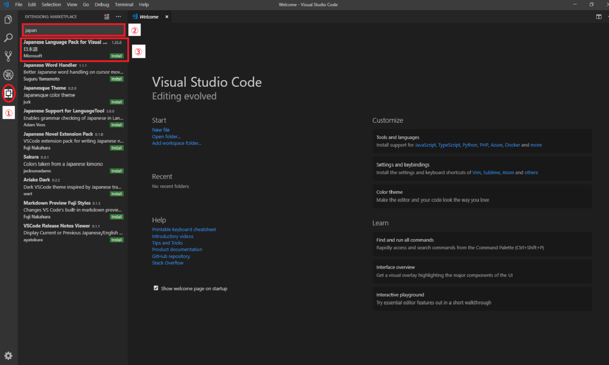The width and height of the screenshot is (609, 365).
Task: Install the Japanese Language Pack extension
Action: 117,56
